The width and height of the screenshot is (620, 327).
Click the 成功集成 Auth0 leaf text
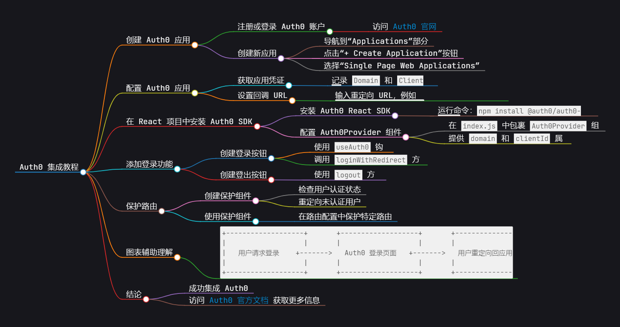pyautogui.click(x=219, y=288)
